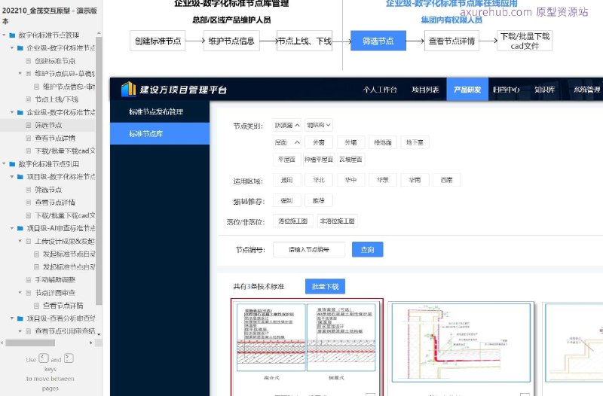The height and width of the screenshot is (396, 603).
Task: Collapse the 数字化标准节点管理 tree folder arrow
Action: tap(4, 35)
